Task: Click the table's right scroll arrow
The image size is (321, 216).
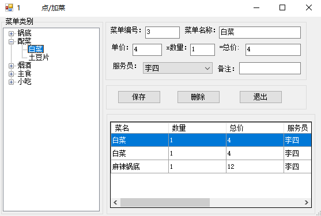Action: (x=307, y=203)
